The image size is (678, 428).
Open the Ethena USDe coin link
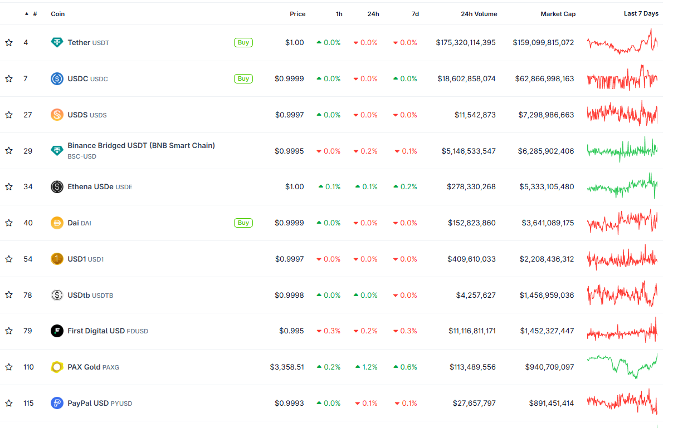100,187
